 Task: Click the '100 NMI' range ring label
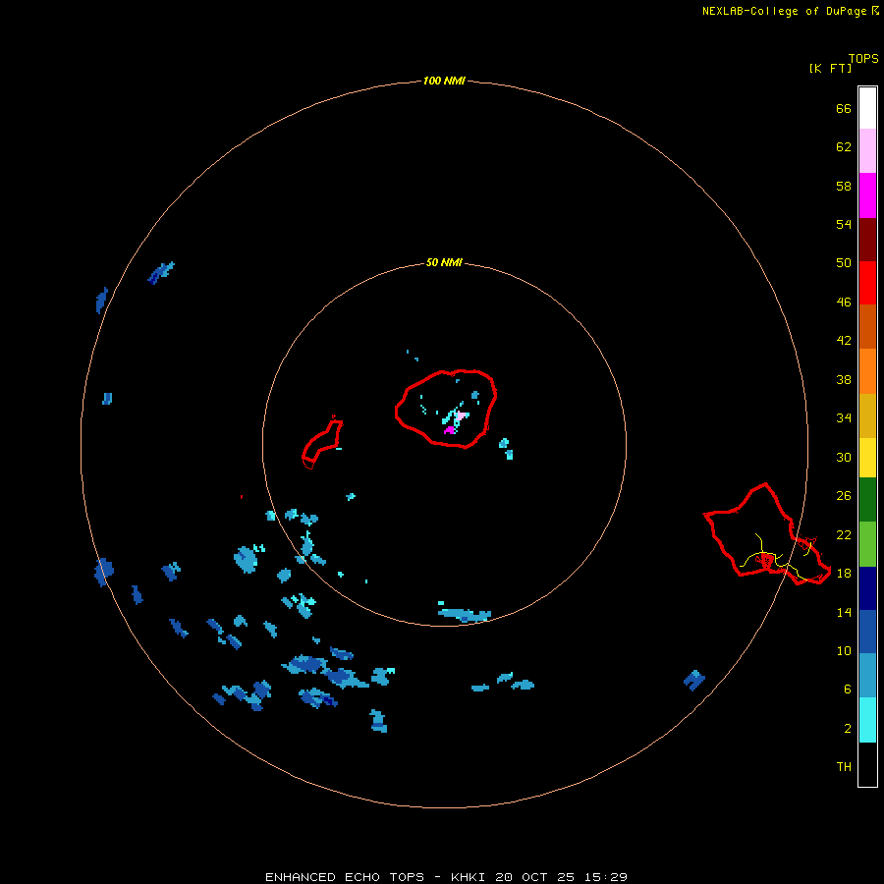tap(444, 81)
